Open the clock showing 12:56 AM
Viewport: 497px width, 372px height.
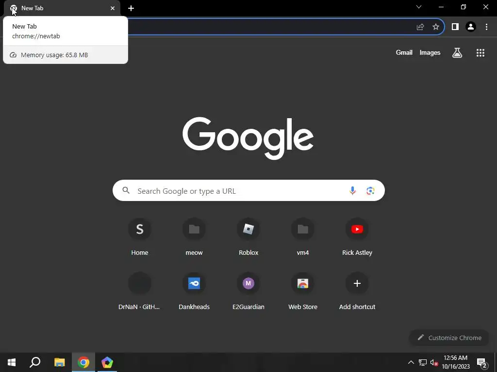coord(455,362)
